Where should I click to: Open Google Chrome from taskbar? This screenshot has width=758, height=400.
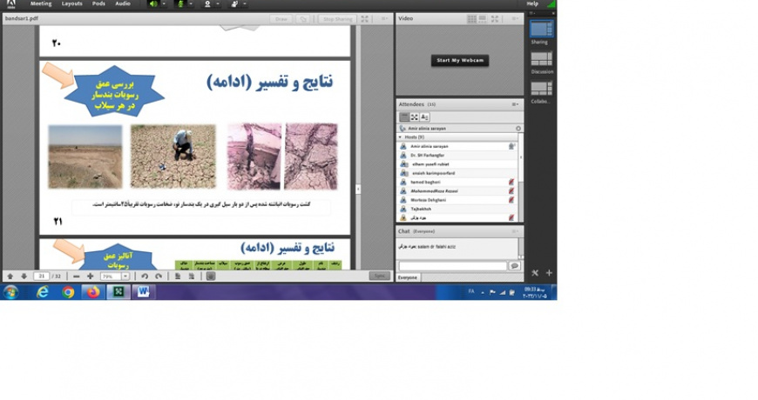pyautogui.click(x=68, y=292)
